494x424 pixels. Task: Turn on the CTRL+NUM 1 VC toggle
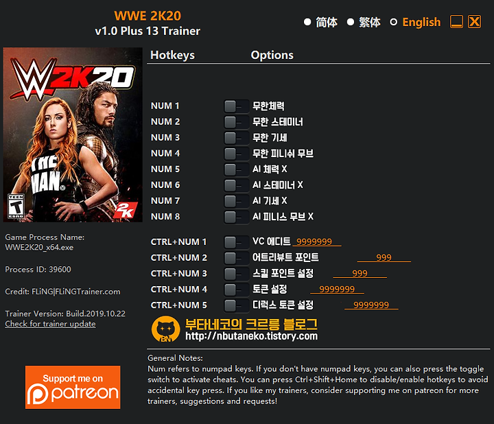236,242
